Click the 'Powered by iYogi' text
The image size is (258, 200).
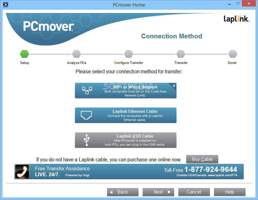pyautogui.click(x=77, y=175)
